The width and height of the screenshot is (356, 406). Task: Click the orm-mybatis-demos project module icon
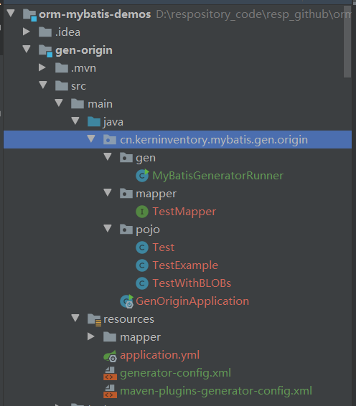[29, 14]
